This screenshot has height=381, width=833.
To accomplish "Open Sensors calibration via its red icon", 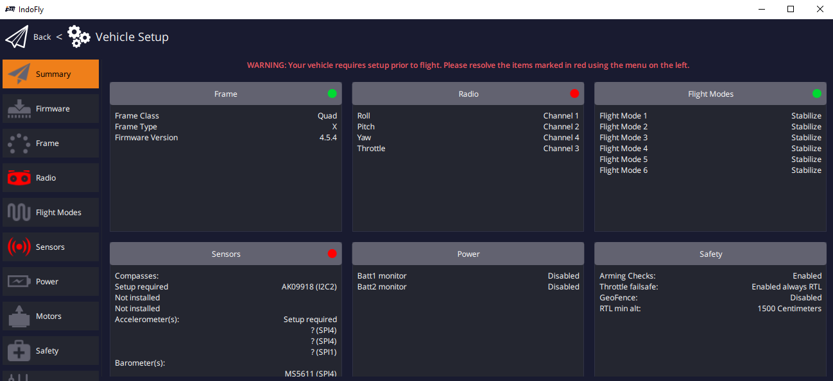I will pyautogui.click(x=19, y=247).
